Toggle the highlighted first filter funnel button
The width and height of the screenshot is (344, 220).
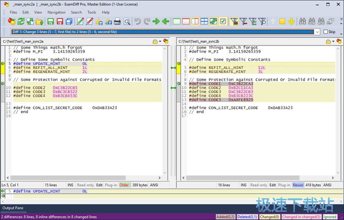coord(233,22)
